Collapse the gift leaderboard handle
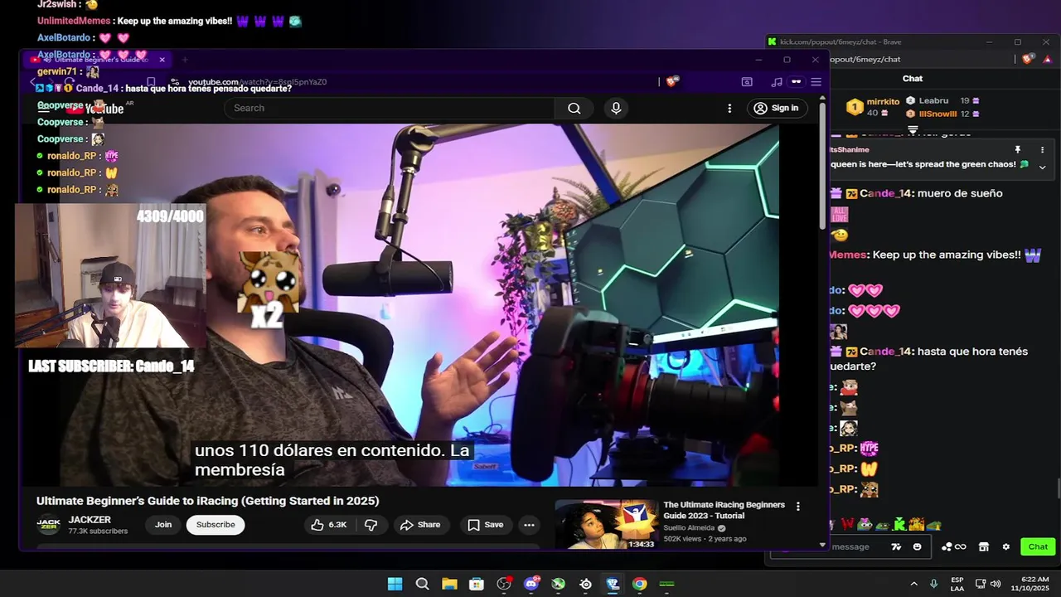1061x597 pixels. [913, 130]
